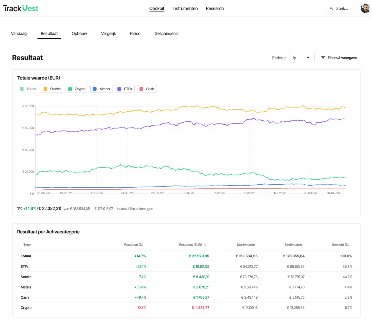The width and height of the screenshot is (372, 323).
Task: Toggle the Stocks series in legend
Action: click(52, 89)
